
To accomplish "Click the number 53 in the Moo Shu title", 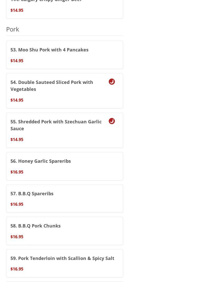I will (14, 50).
